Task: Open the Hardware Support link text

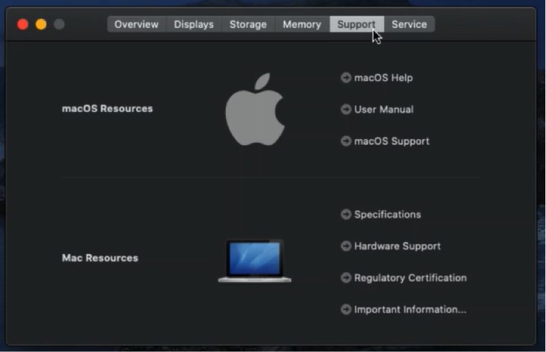Action: 397,246
